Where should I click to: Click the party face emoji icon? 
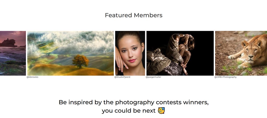[161, 110]
